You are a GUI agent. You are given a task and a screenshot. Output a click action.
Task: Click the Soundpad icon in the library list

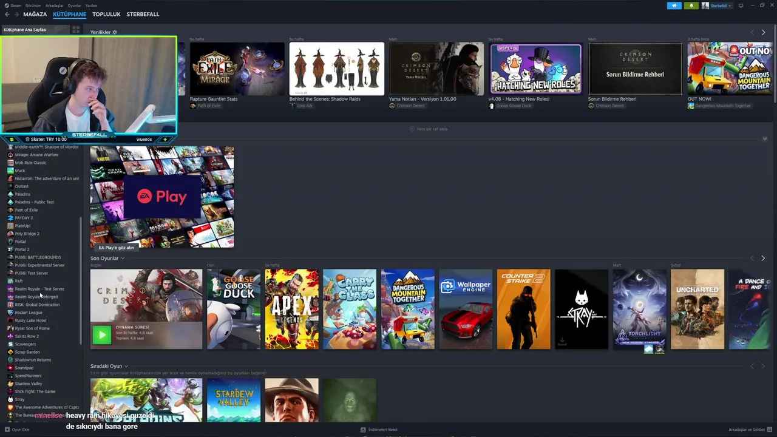[10, 368]
